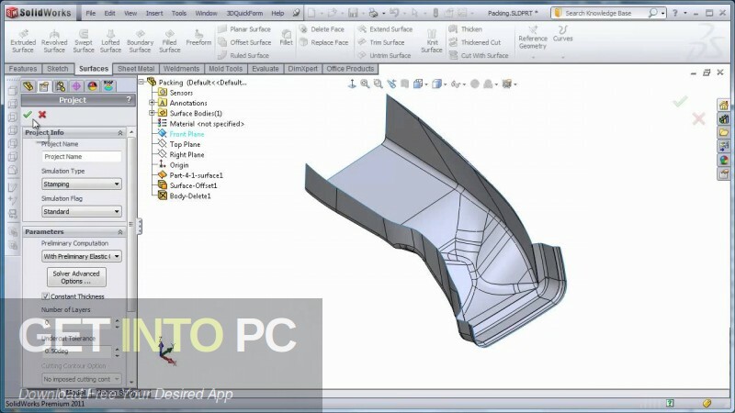Switch to the Sheet Metal tab
735x413 pixels.
(x=136, y=69)
